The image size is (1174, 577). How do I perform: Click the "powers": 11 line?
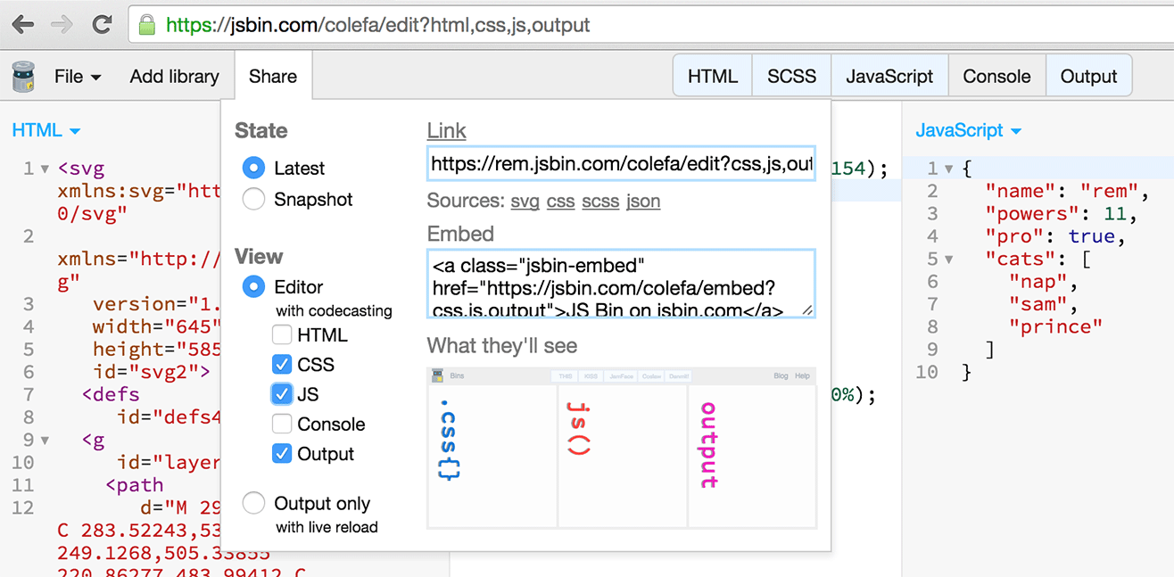pyautogui.click(x=1061, y=214)
